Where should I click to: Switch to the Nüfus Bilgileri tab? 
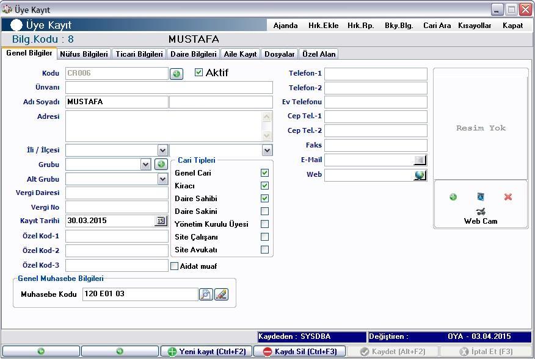84,54
